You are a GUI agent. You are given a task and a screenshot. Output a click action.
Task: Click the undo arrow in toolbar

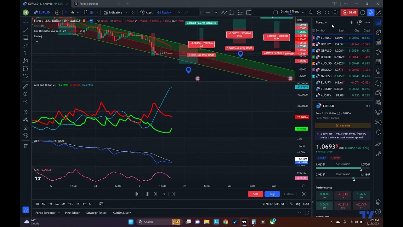[x=179, y=13]
